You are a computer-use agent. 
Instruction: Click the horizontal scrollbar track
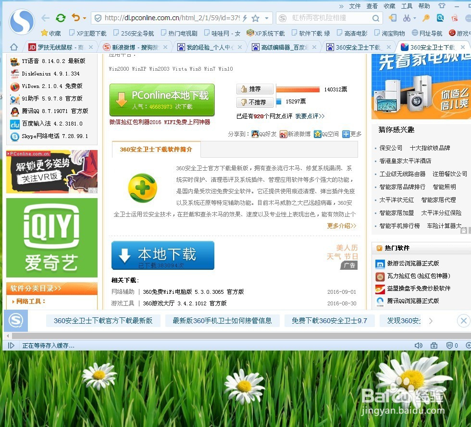point(240,336)
